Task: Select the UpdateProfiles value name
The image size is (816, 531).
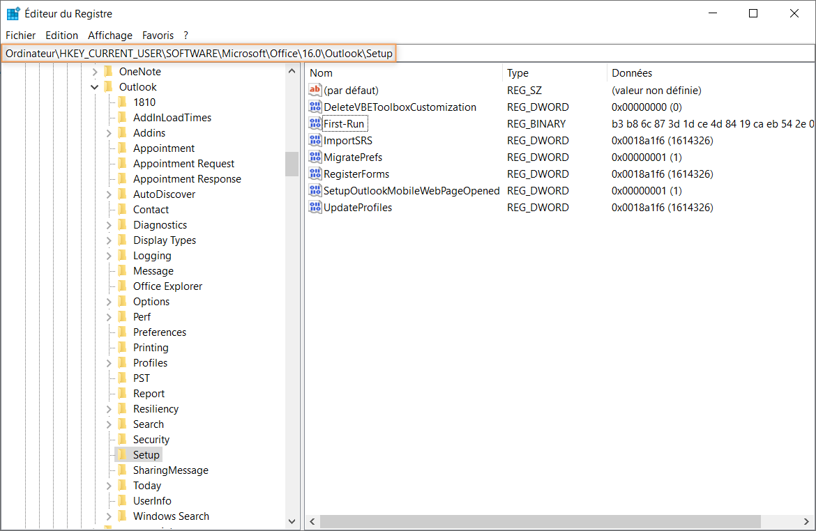Action: pyautogui.click(x=358, y=208)
